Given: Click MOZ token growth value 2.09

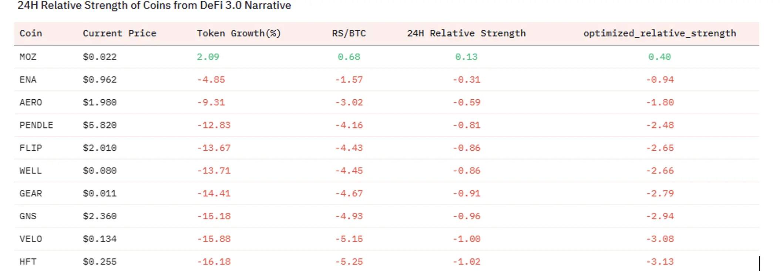Looking at the screenshot, I should pos(208,57).
